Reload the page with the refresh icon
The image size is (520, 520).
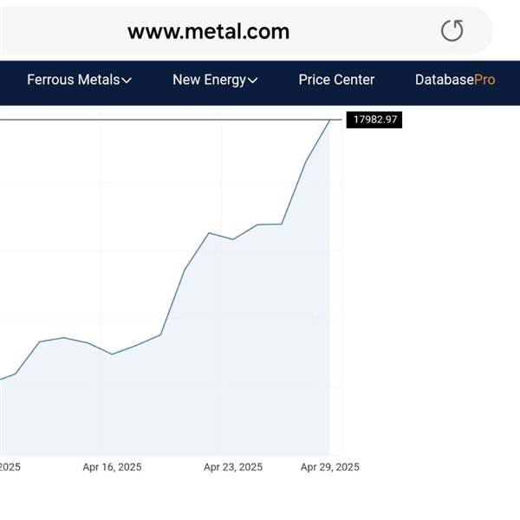(x=452, y=31)
